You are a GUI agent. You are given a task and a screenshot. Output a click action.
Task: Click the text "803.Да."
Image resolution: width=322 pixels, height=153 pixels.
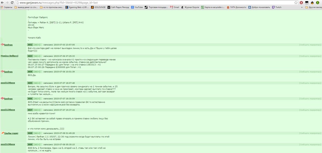pyautogui.click(x=32, y=75)
